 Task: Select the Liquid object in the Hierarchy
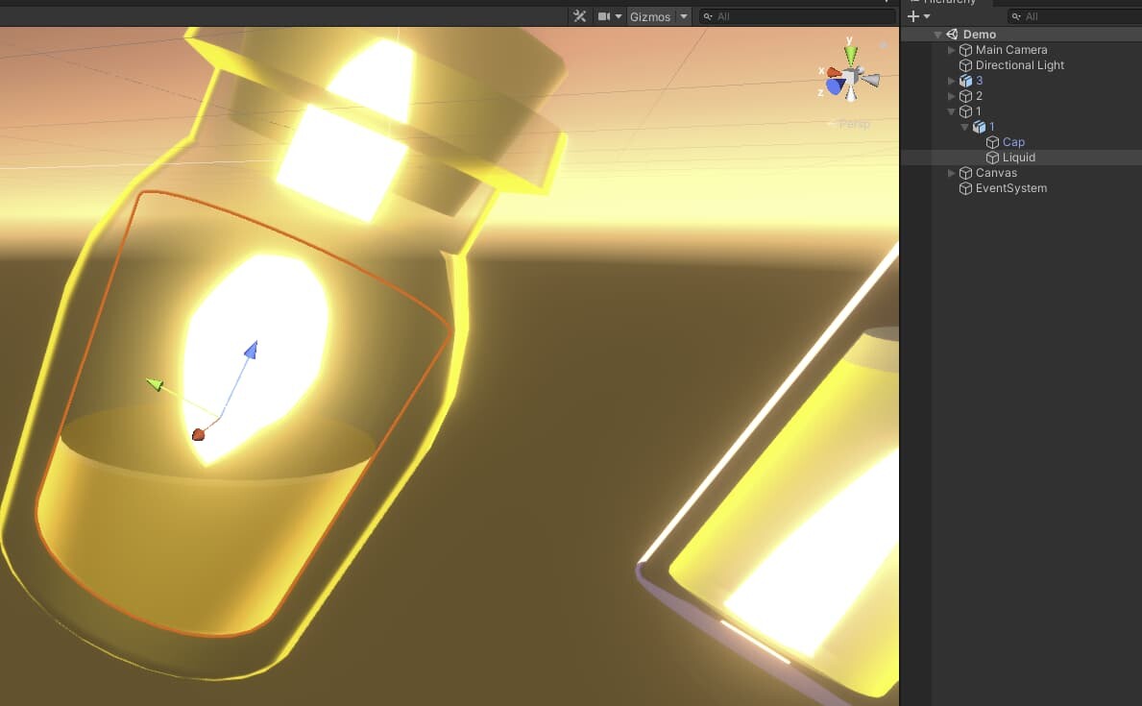coord(1017,157)
